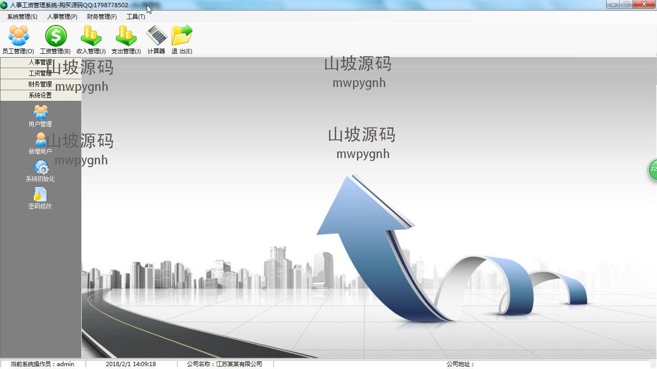The height and width of the screenshot is (369, 657).
Task: Expand the 人事管理 sidebar section
Action: click(41, 62)
